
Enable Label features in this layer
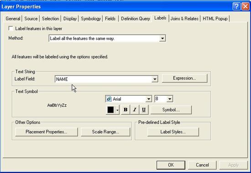pos(11,29)
